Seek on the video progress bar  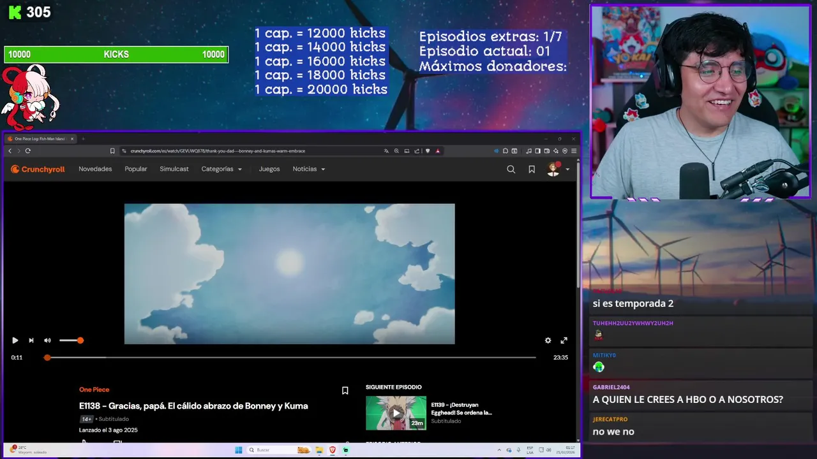click(291, 358)
